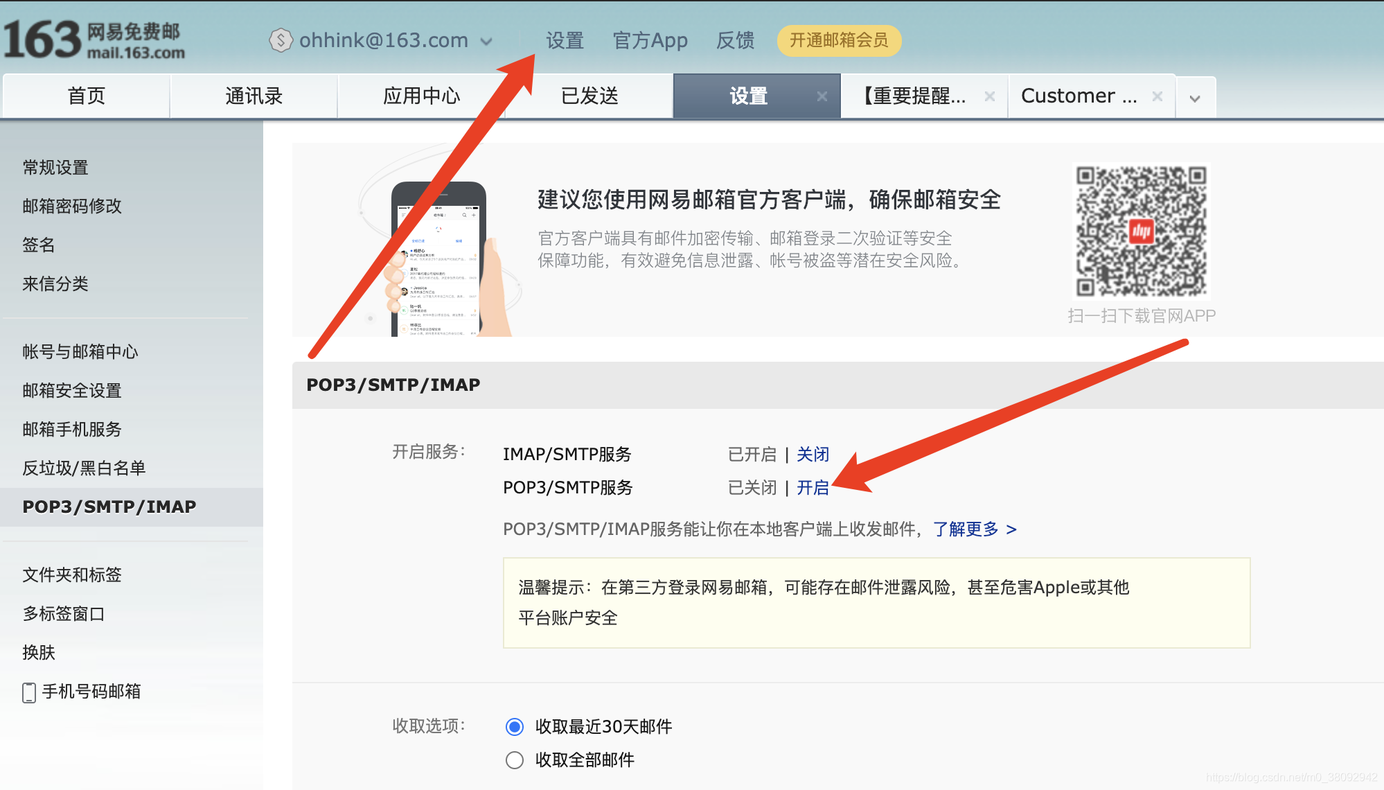Screen dimensions: 1384x790
Task: Open the 了解更多 > link
Action: point(974,529)
